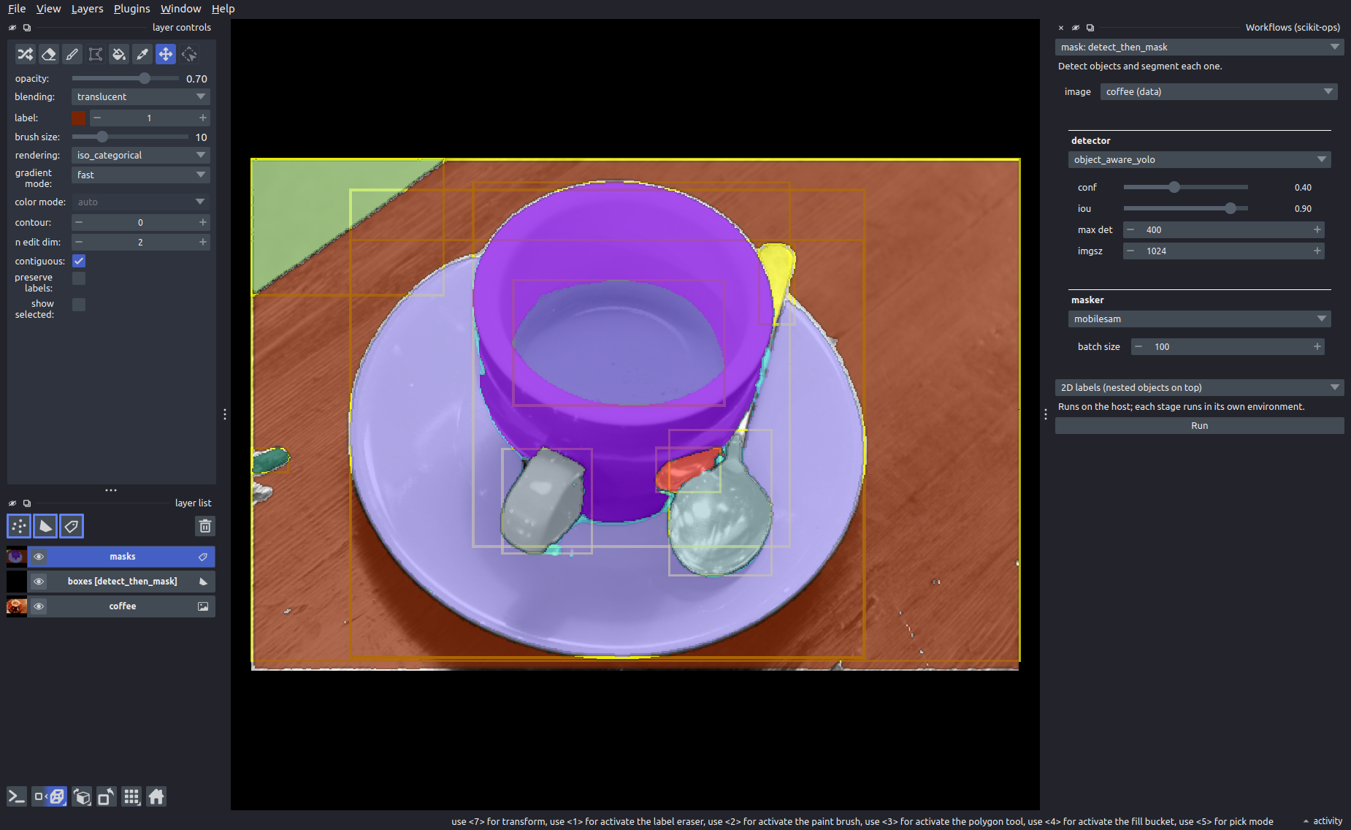Image resolution: width=1351 pixels, height=830 pixels.
Task: Open the blending mode dropdown
Action: 141,96
